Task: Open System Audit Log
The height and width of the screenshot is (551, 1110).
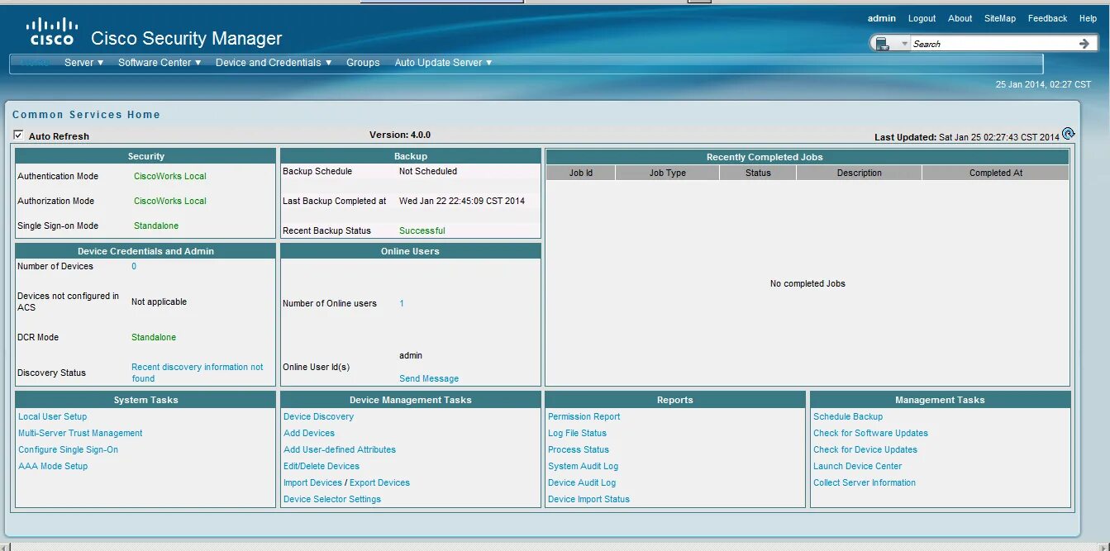Action: point(583,466)
